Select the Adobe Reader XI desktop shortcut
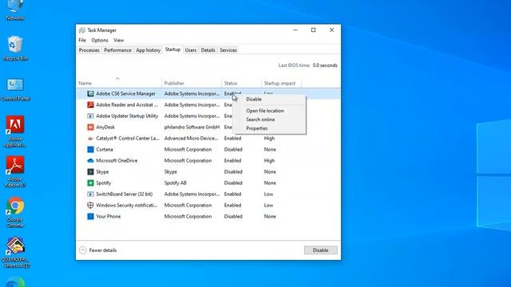This screenshot has width=511, height=287. pyautogui.click(x=15, y=172)
